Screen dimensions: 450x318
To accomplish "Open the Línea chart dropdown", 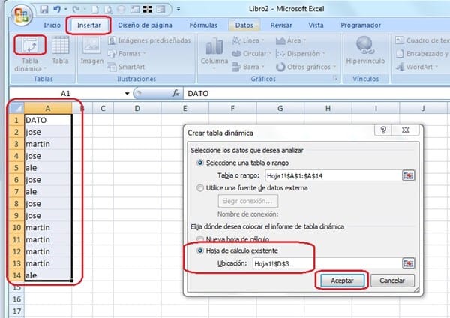I will pos(248,40).
